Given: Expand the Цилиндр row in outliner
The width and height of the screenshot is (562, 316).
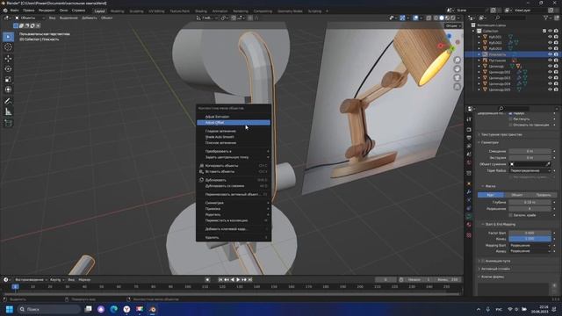Looking at the screenshot, I should pyautogui.click(x=479, y=67).
